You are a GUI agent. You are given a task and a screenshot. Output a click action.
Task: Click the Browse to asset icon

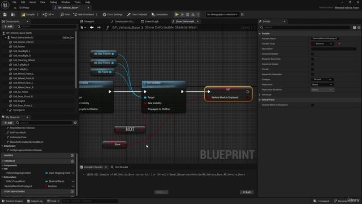click(13, 15)
